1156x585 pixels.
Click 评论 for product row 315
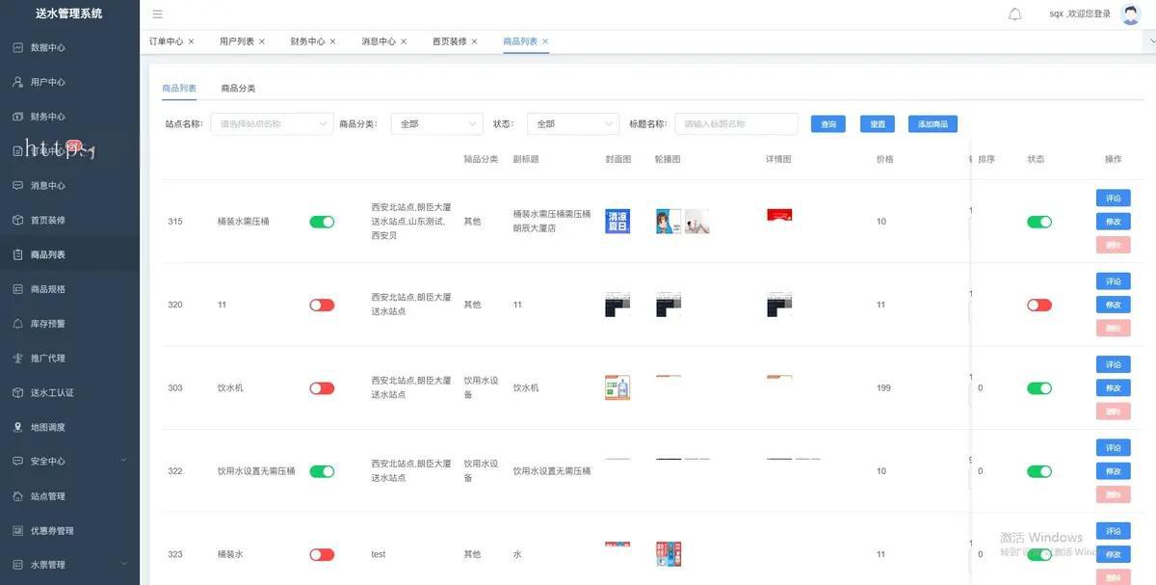pyautogui.click(x=1113, y=199)
